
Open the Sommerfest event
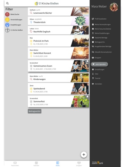58,101
